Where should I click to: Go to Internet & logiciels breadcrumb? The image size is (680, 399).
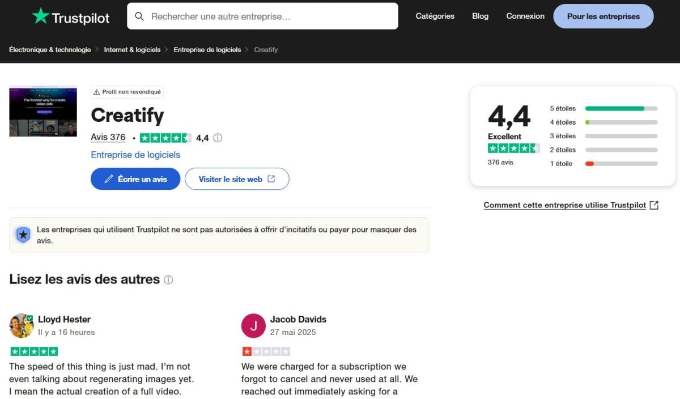[x=132, y=50]
